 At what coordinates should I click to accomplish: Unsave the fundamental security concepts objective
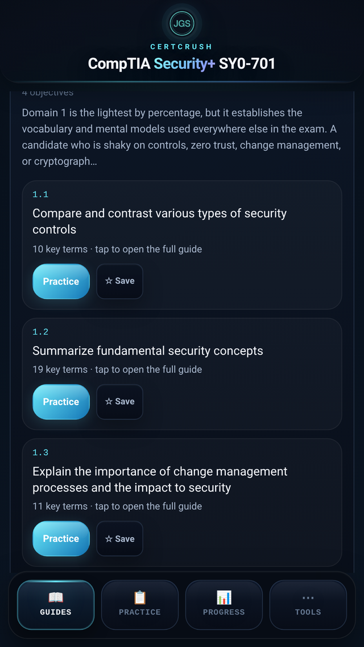pos(119,402)
